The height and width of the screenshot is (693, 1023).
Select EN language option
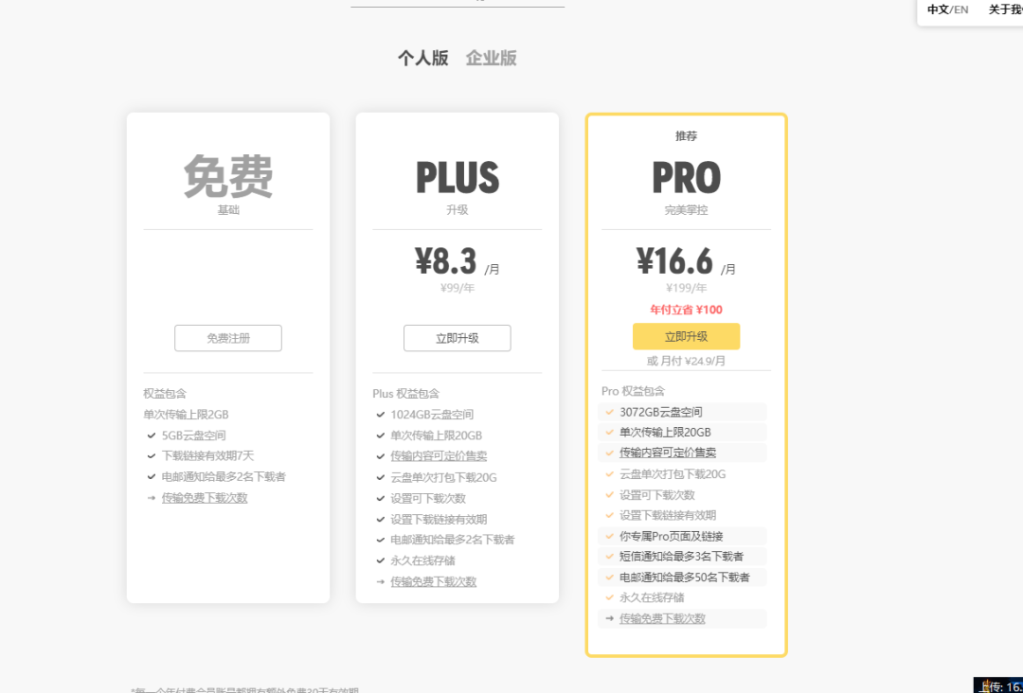coord(961,9)
